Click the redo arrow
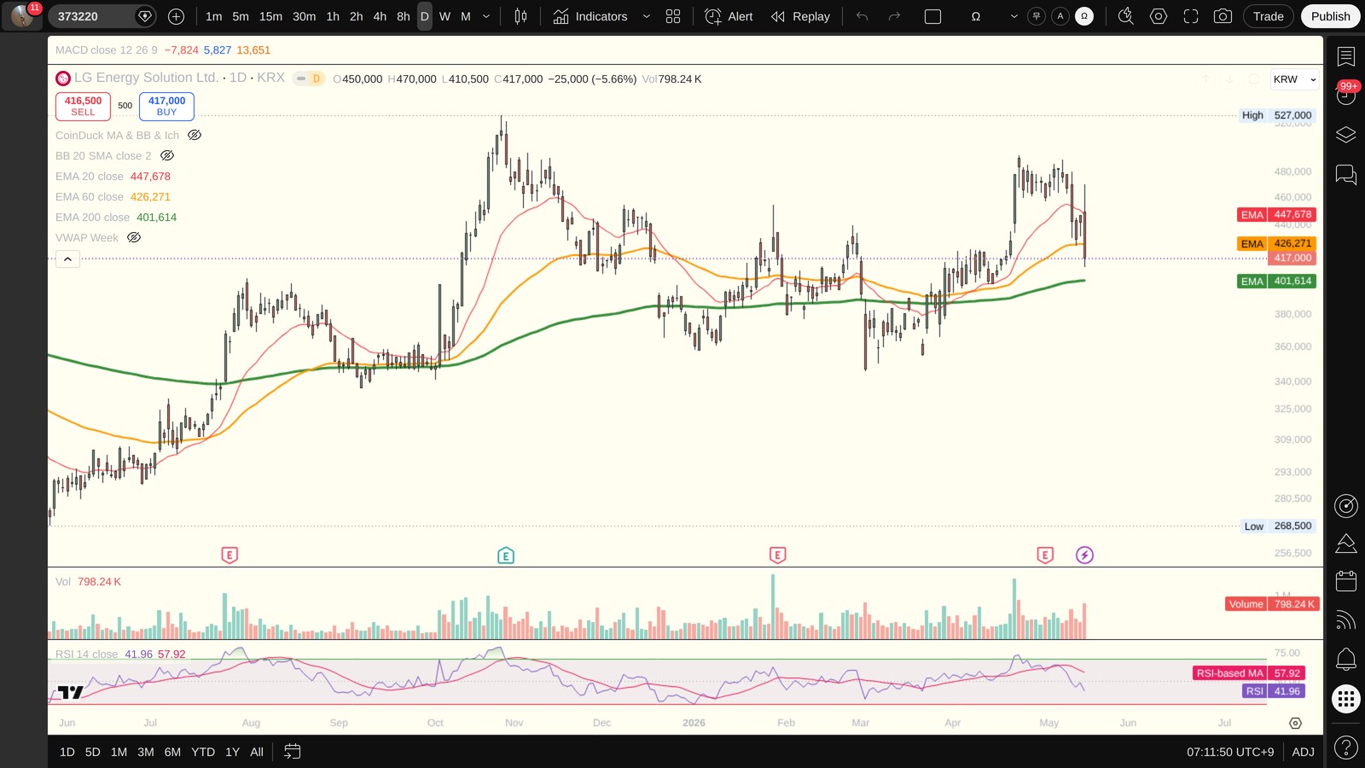The image size is (1365, 768). 894,16
